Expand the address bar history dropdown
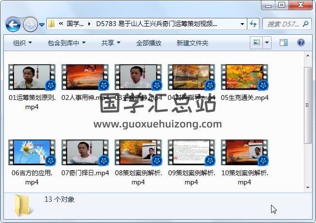316x223 pixels. tap(242, 24)
